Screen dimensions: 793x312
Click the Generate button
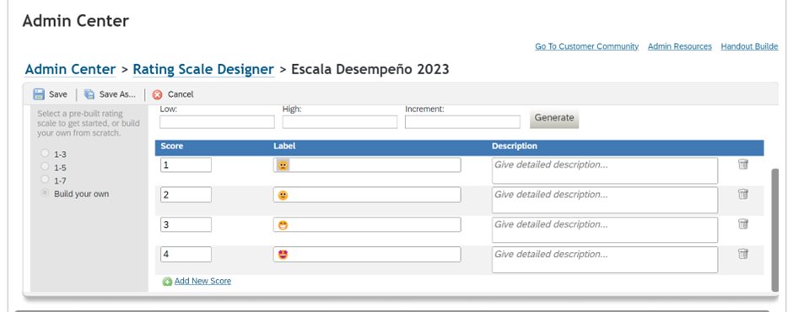[x=554, y=118]
